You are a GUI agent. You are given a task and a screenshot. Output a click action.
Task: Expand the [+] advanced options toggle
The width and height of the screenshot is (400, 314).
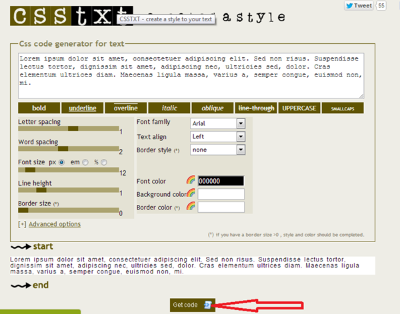pos(22,224)
